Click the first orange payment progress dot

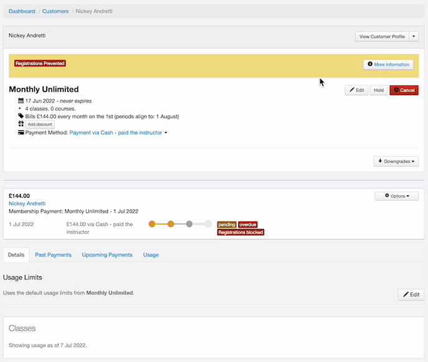(152, 224)
